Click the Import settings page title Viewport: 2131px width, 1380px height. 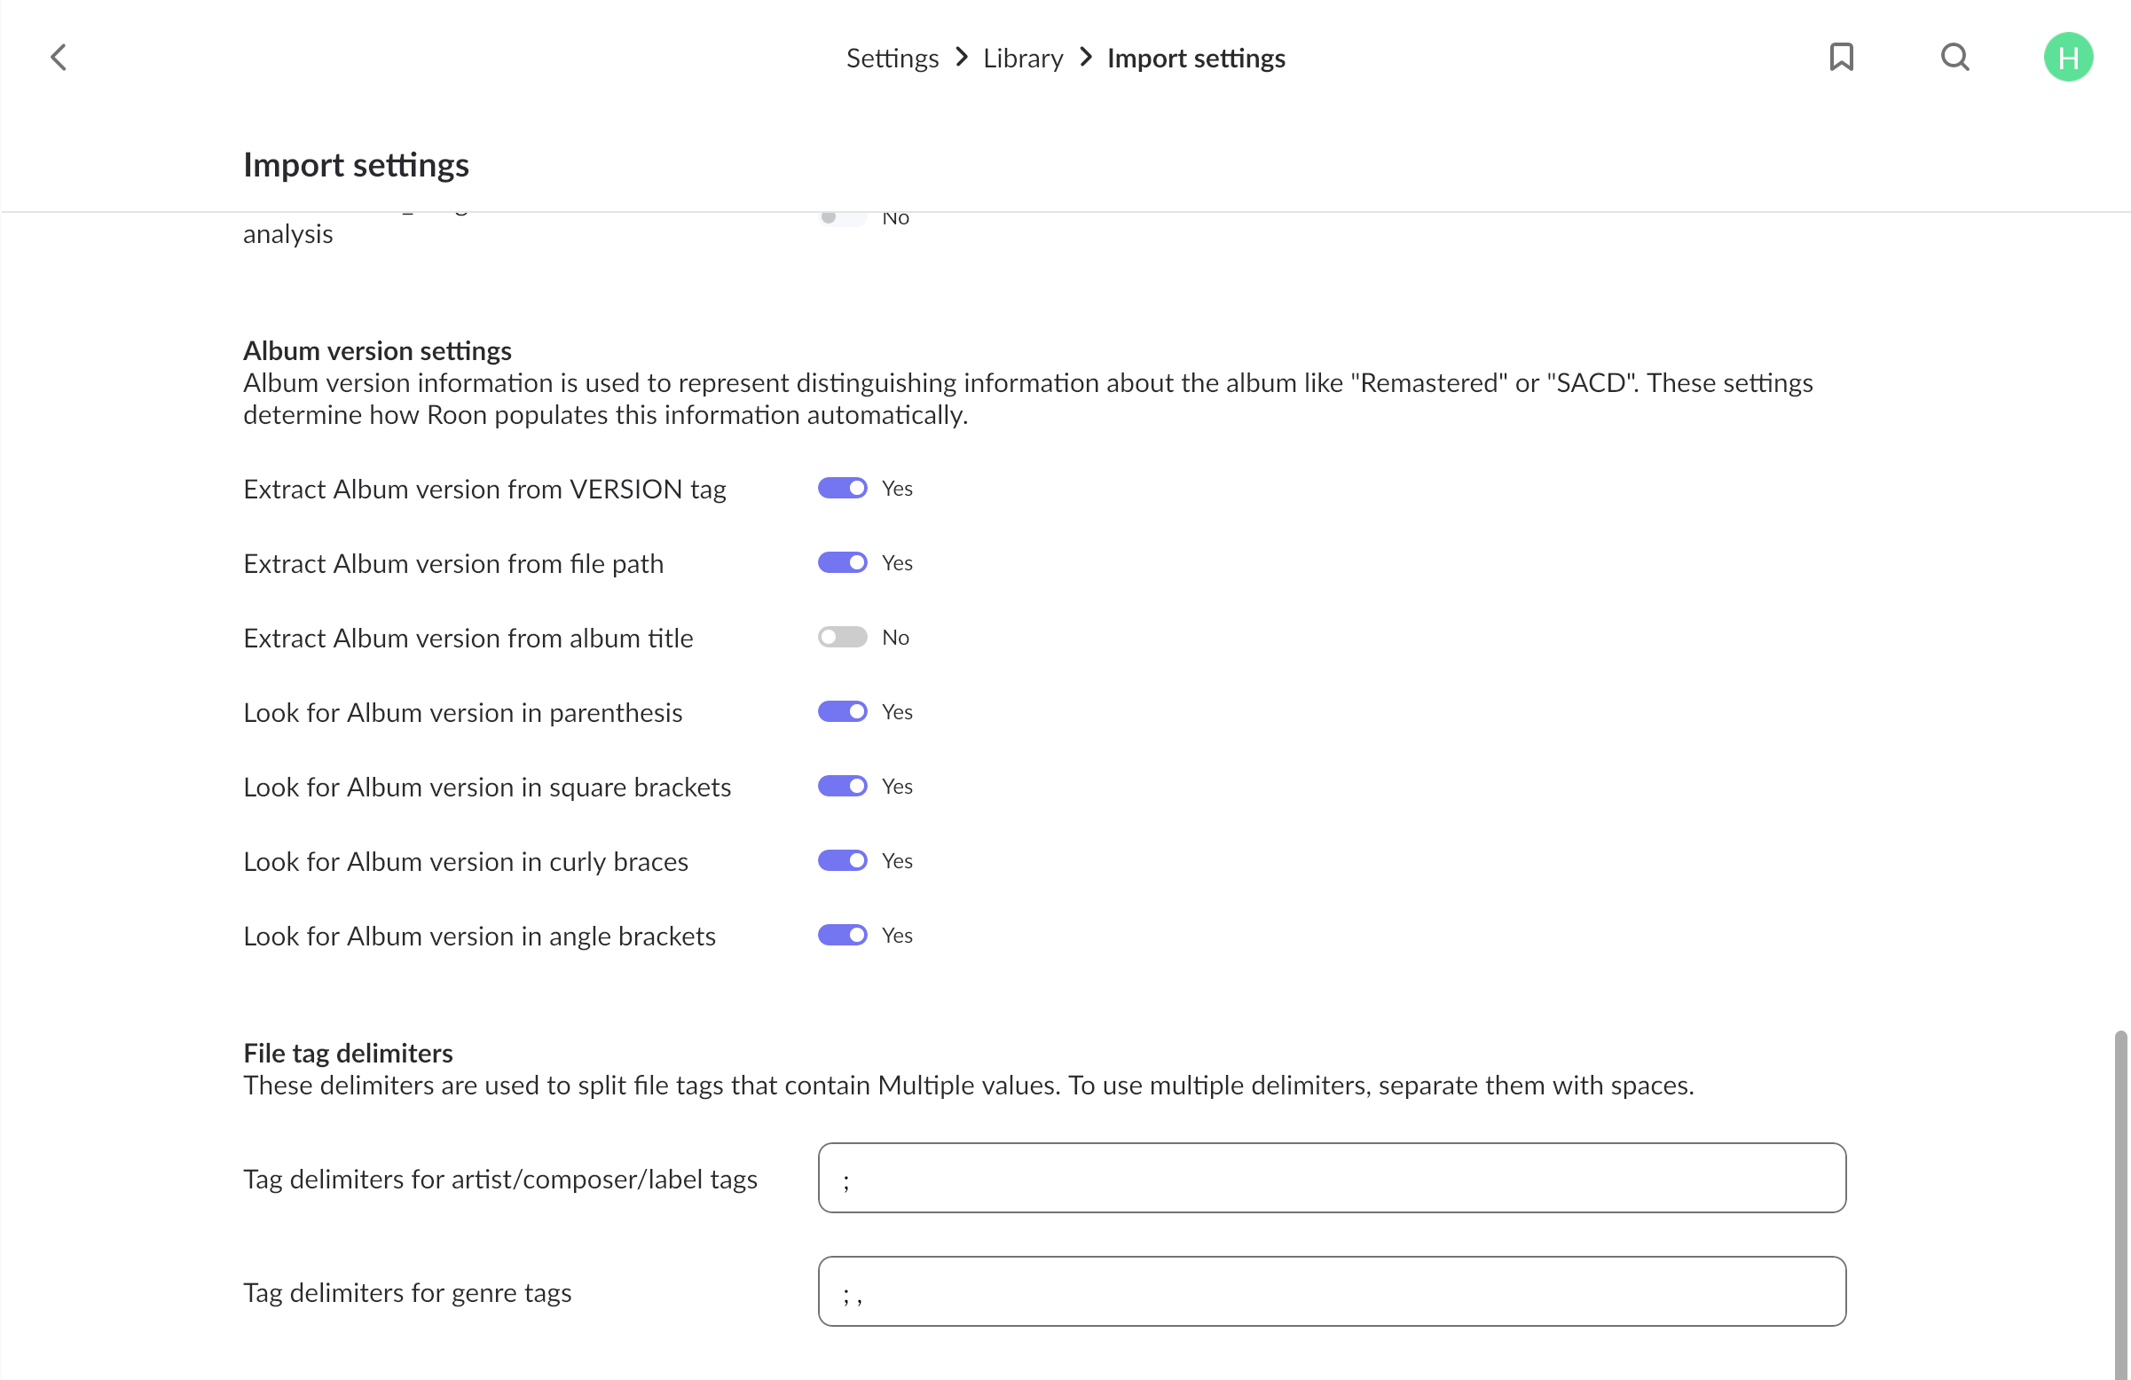356,165
